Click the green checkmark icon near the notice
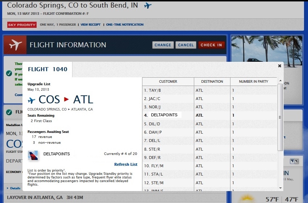 pos(9,73)
